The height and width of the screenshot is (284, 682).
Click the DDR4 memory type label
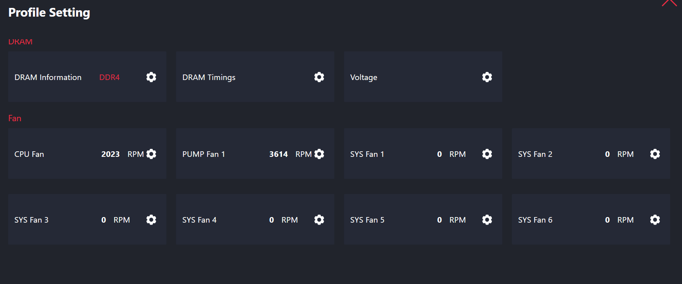(109, 77)
